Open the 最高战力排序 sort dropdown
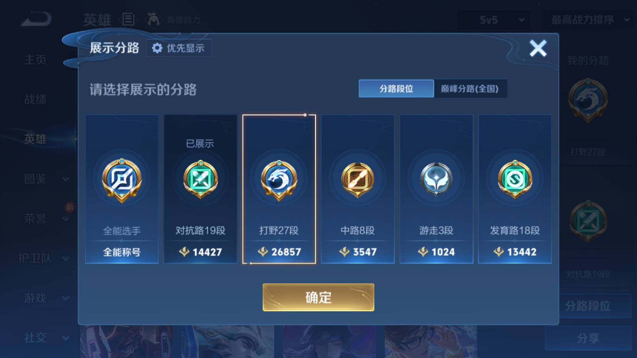 pos(588,20)
